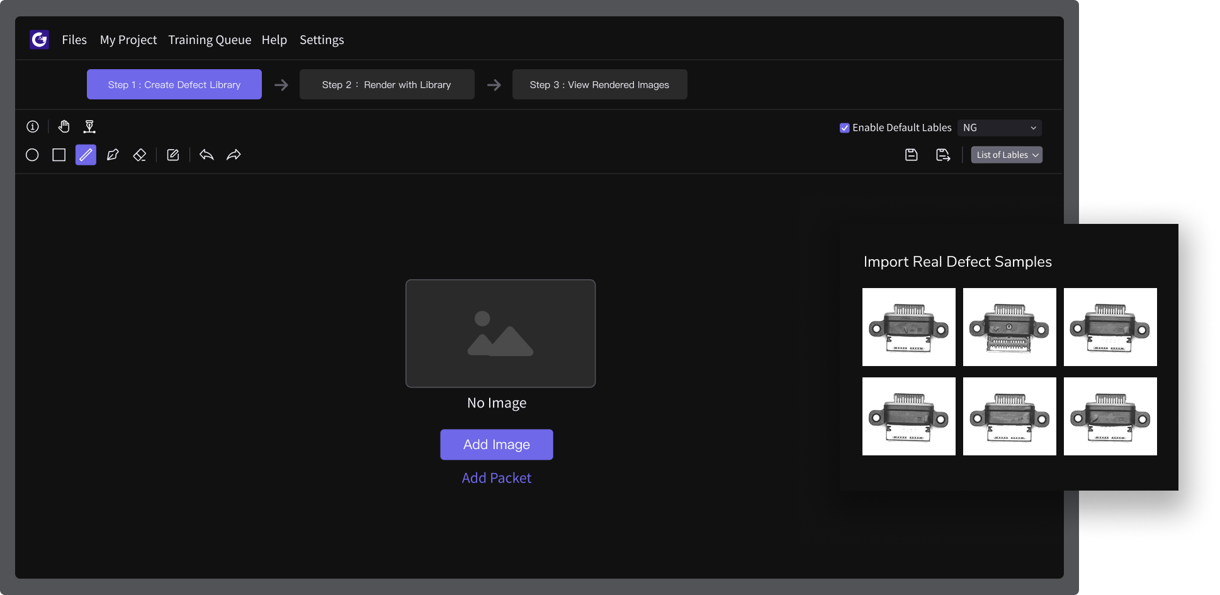The image size is (1220, 595).
Task: Click the info icon in the toolbar
Action: point(33,127)
